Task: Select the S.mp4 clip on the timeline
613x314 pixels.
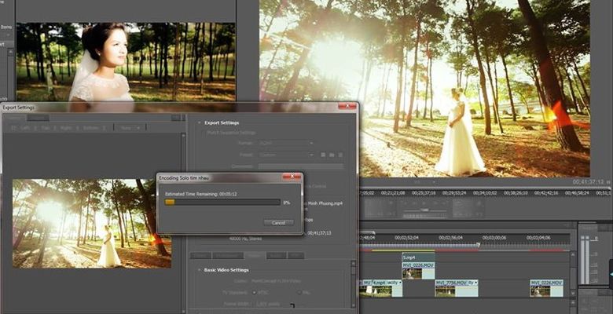Action: (418, 257)
